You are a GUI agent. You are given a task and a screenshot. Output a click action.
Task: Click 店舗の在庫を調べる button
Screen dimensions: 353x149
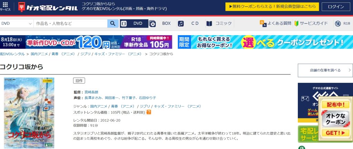pyautogui.click(x=325, y=70)
